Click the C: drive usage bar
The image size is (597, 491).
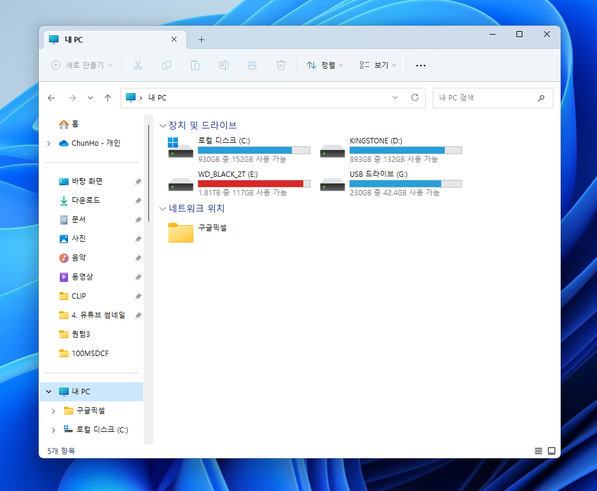point(254,150)
